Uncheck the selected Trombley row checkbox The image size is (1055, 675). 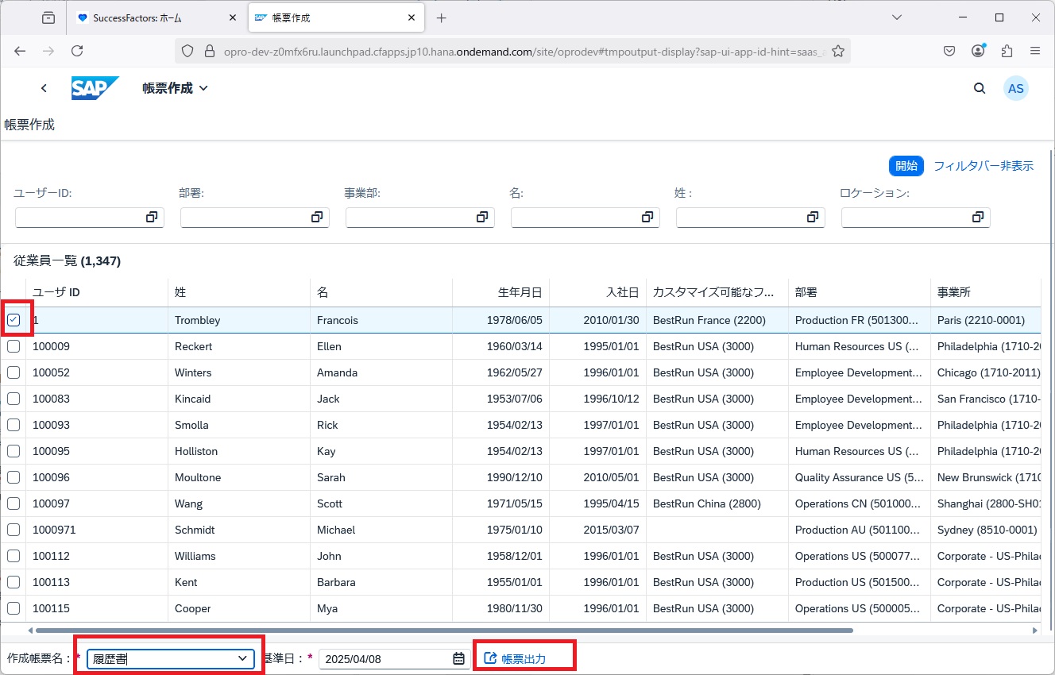point(14,320)
